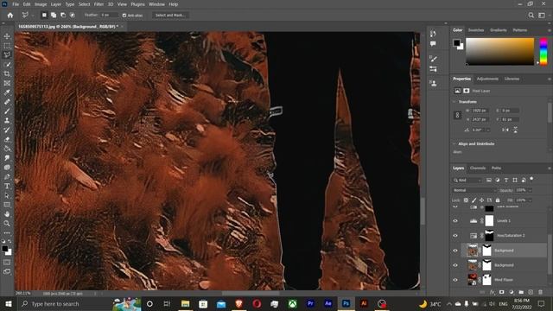Hide the Levels 1 layer
The width and height of the screenshot is (553, 311).
tap(455, 221)
